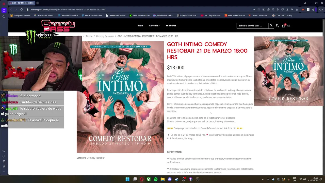The height and width of the screenshot is (183, 325).
Task: Open '194 | Pequeña casa...' bookmark
Action: 211,16
